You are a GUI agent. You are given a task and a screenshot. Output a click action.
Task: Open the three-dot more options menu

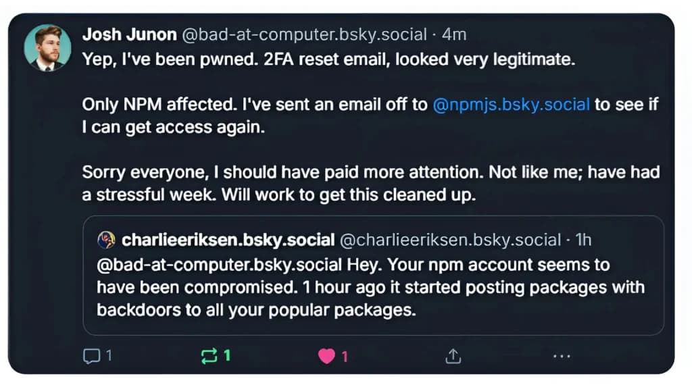point(562,356)
